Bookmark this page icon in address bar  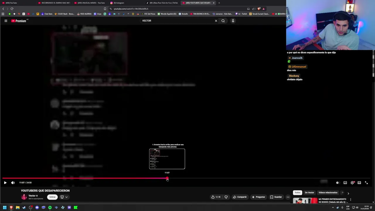[105, 9]
